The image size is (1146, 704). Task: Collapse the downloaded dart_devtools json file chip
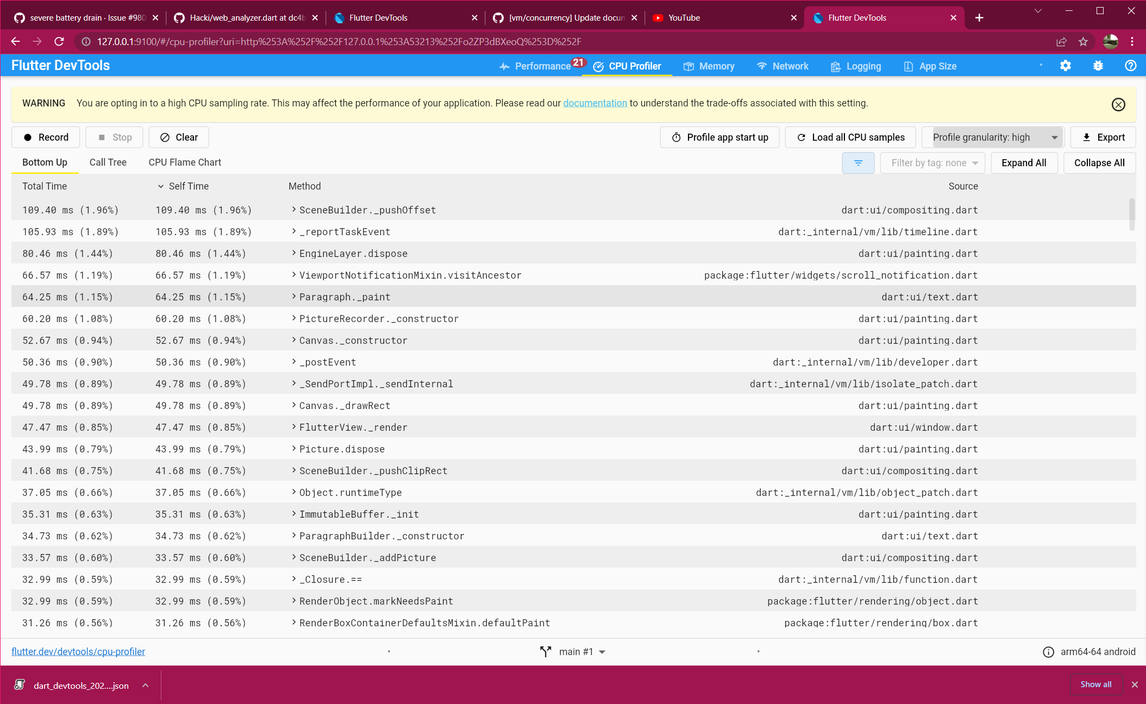pyautogui.click(x=145, y=685)
